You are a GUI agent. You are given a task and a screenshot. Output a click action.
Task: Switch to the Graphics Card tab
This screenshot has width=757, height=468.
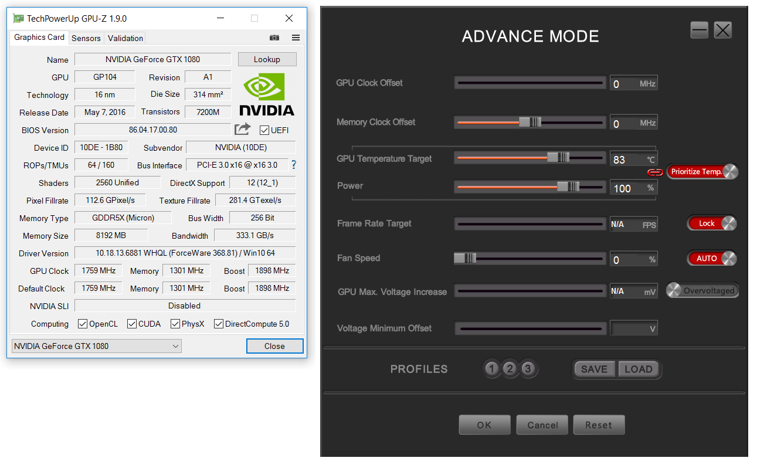39,38
